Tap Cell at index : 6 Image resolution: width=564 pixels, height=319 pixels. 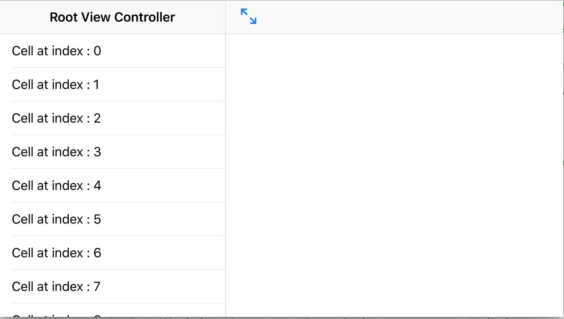pyautogui.click(x=56, y=253)
